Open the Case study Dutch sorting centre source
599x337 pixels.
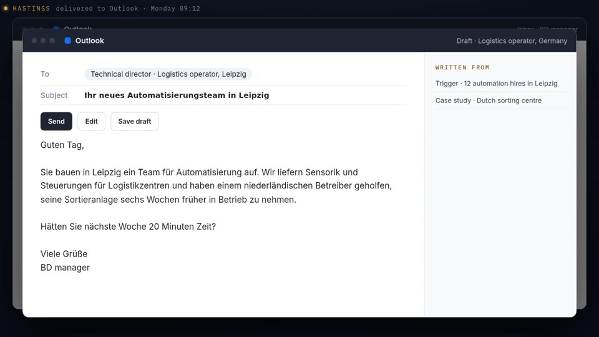488,100
